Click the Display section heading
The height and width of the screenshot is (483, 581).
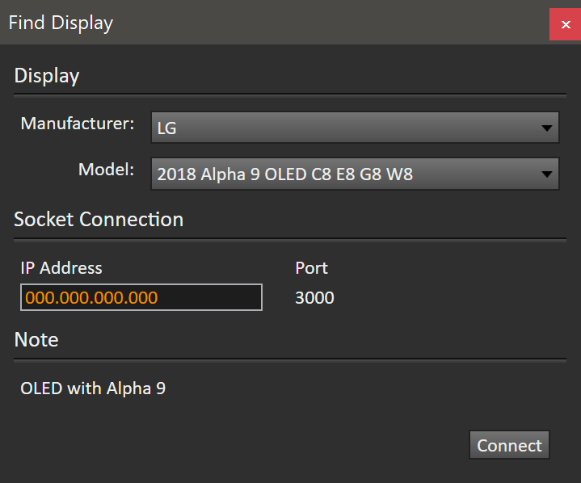(x=47, y=76)
